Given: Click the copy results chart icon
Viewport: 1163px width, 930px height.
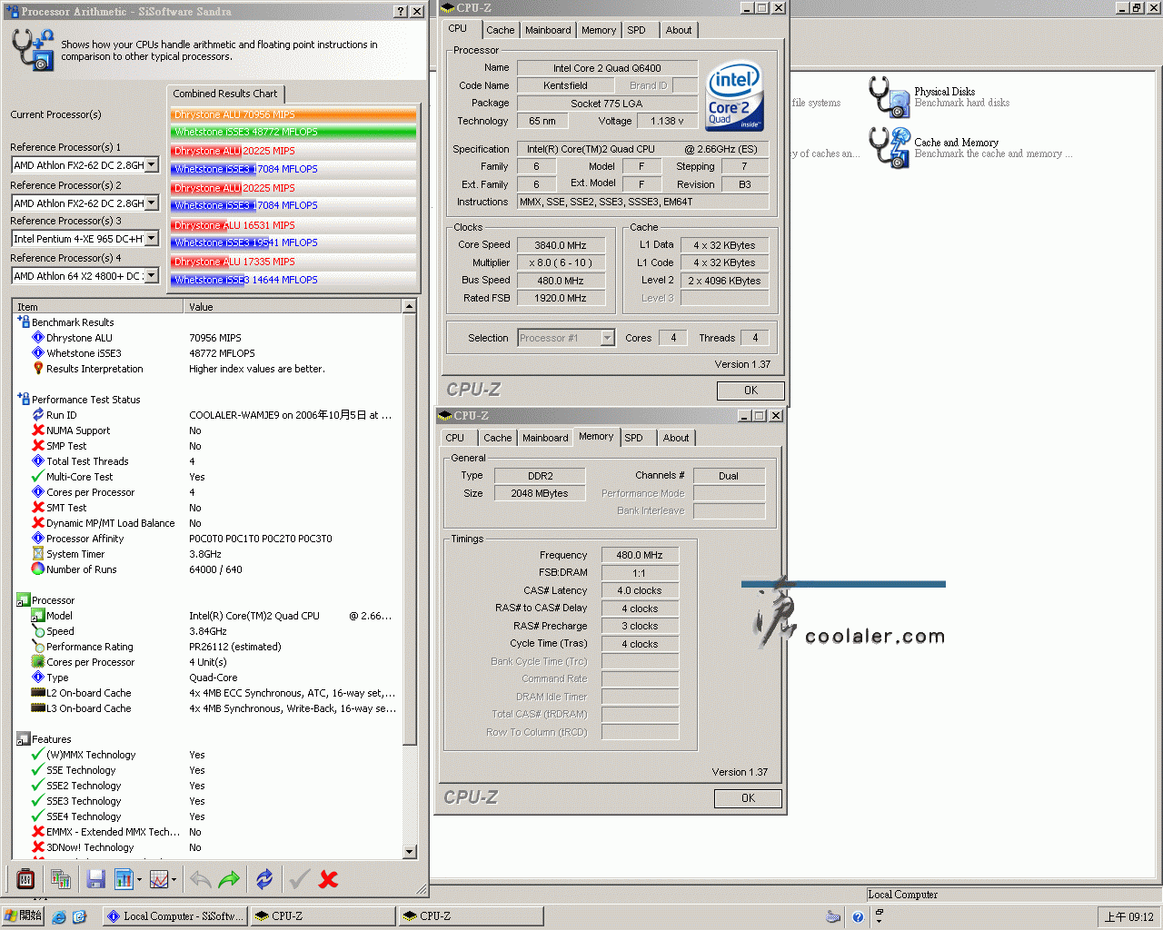Looking at the screenshot, I should [61, 878].
